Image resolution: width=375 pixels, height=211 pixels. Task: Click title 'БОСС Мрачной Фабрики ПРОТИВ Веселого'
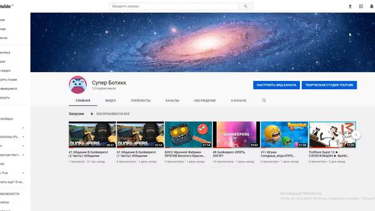point(185,154)
